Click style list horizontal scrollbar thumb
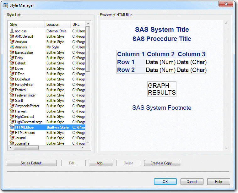Image resolution: width=238 pixels, height=193 pixels. coord(26,147)
